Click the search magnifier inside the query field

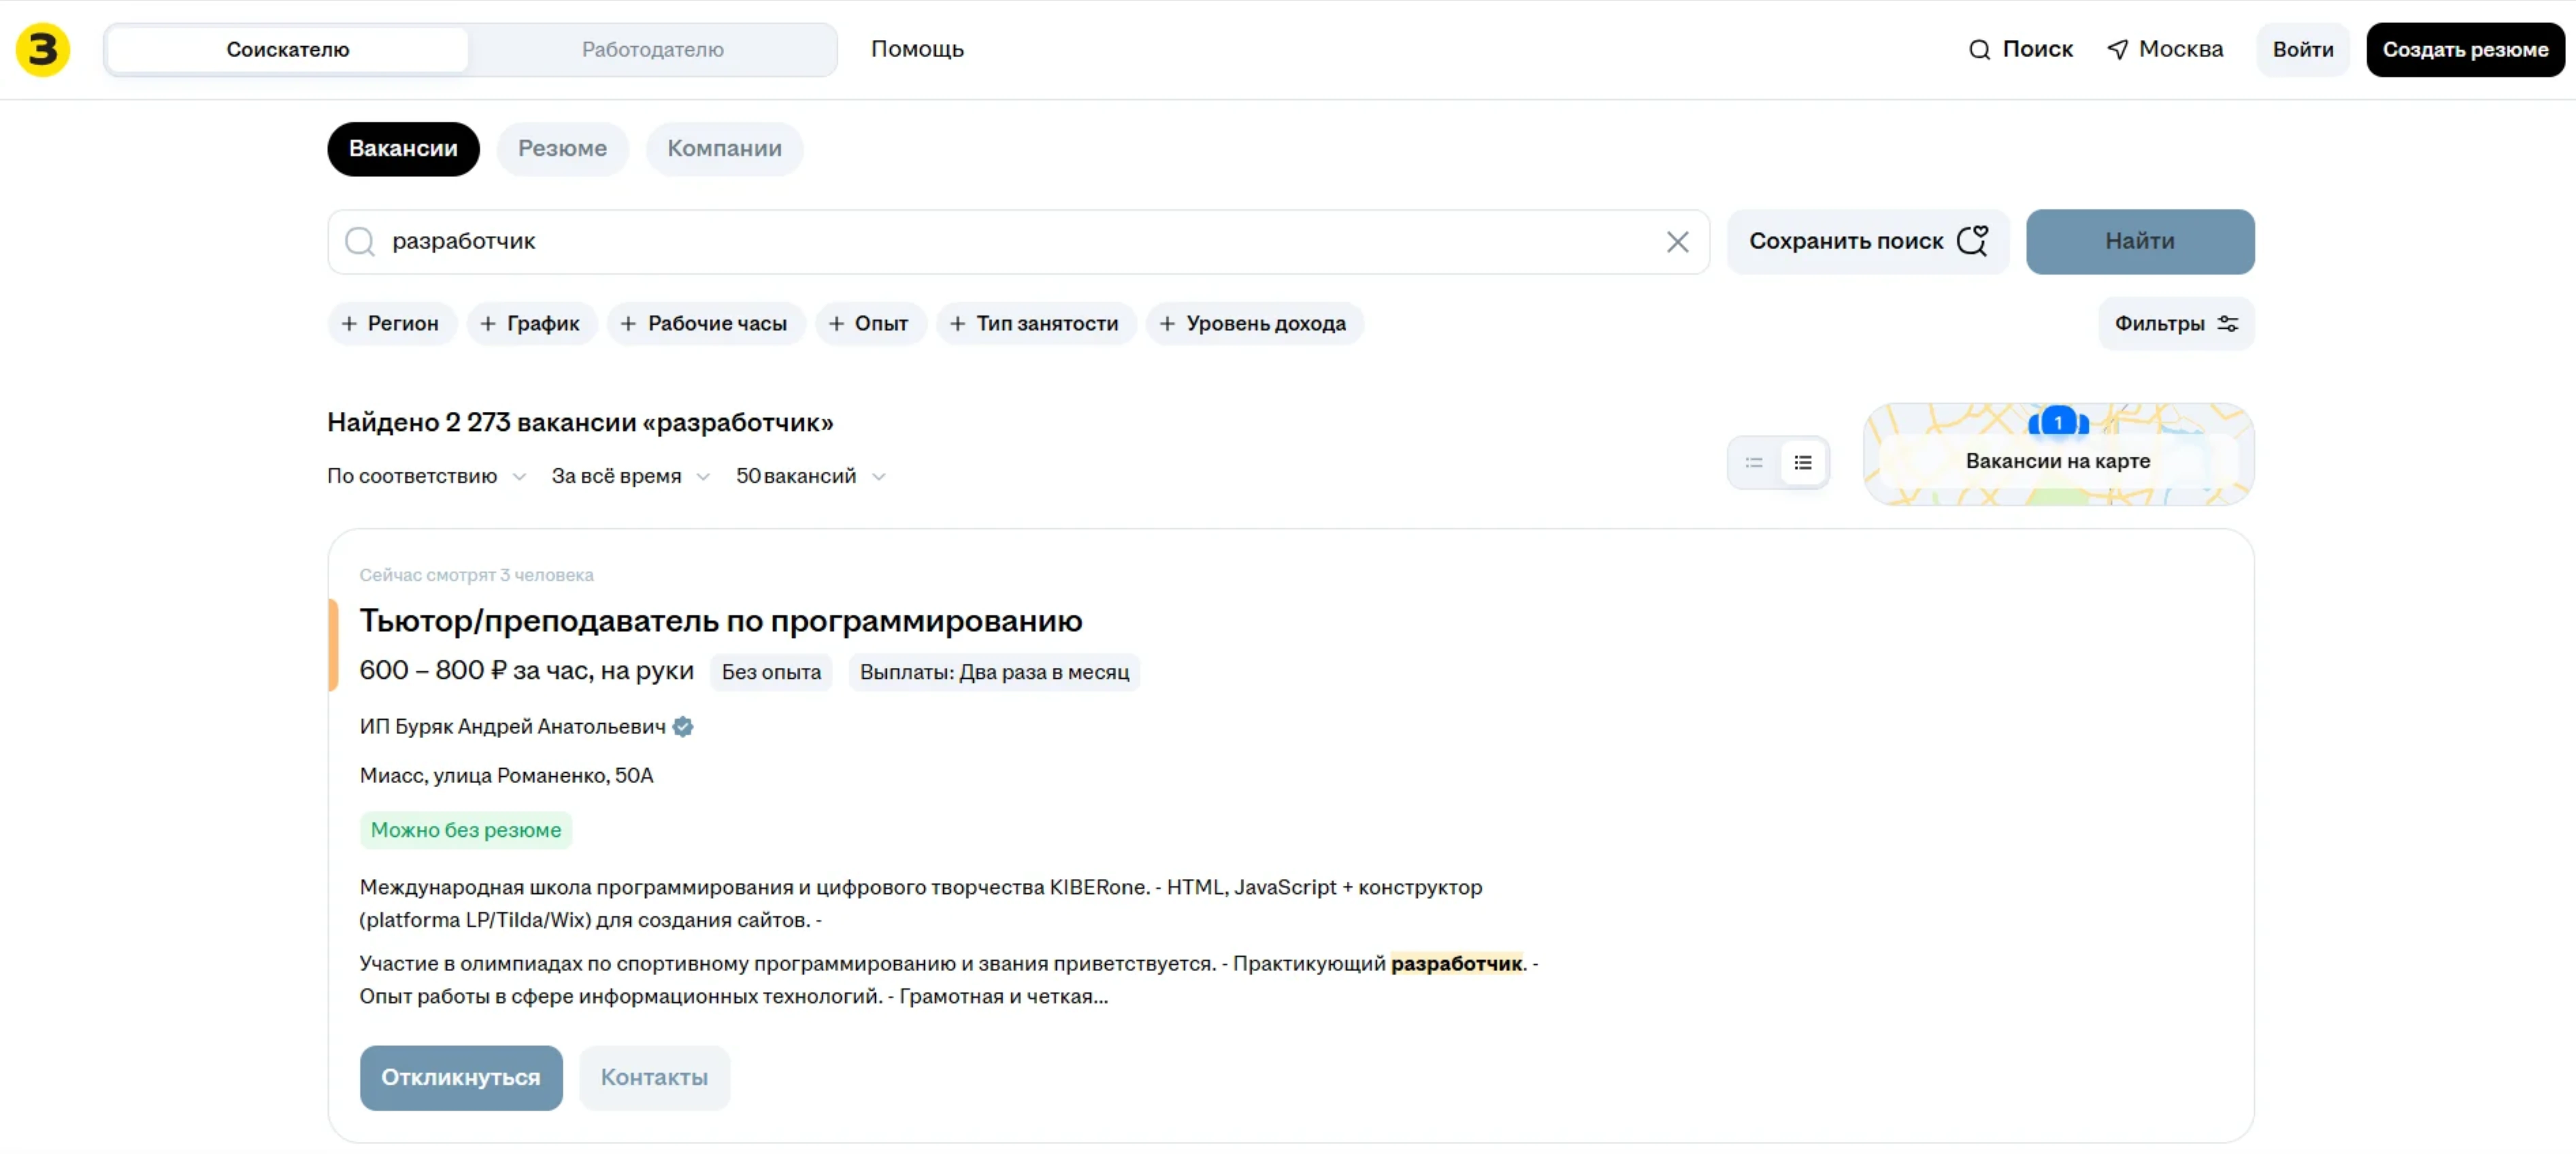pos(360,242)
